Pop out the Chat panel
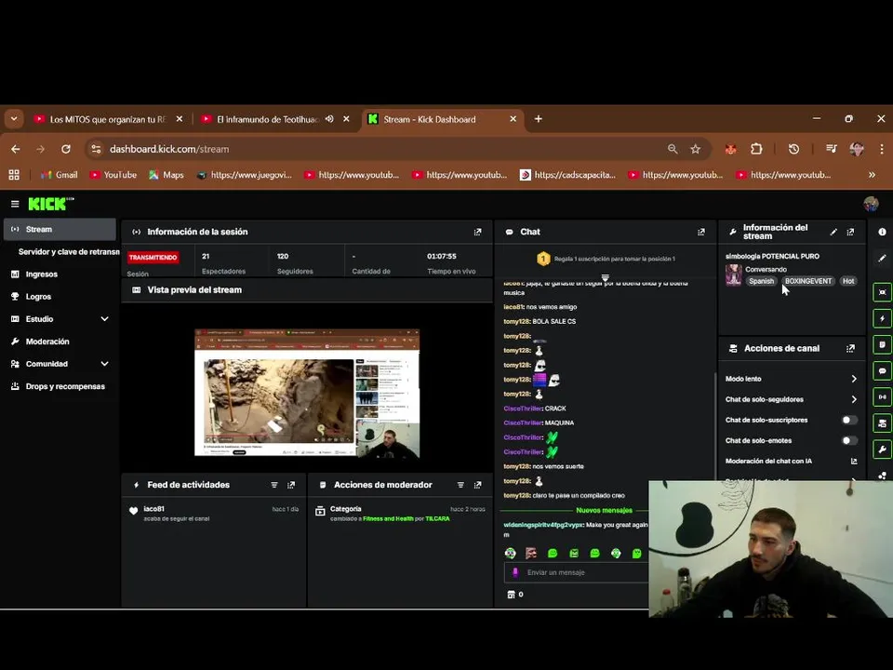The height and width of the screenshot is (670, 893). 701,232
